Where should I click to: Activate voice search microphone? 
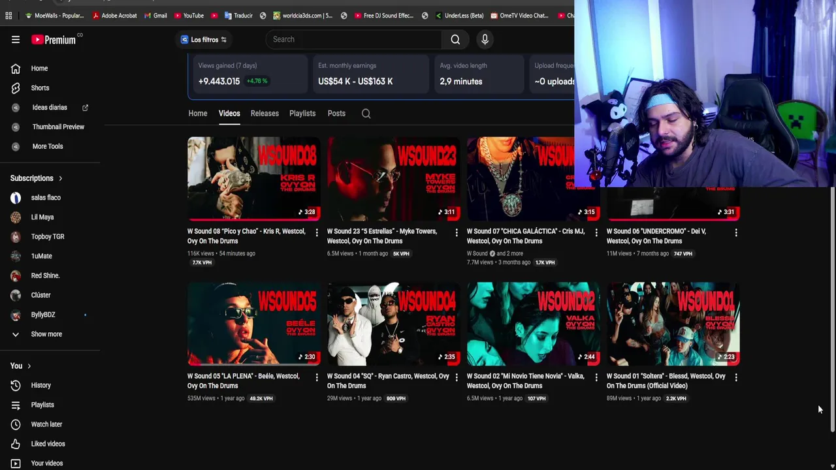[x=485, y=39]
